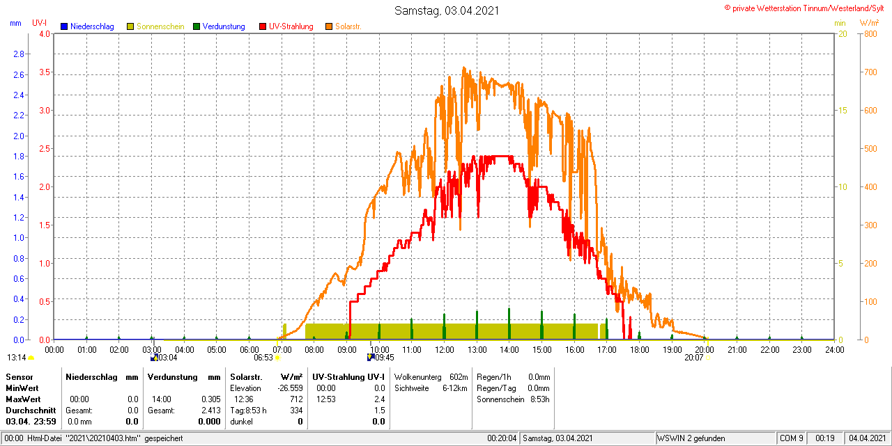
Task: Click the sunrise icon beside 06:53
Action: 277,358
